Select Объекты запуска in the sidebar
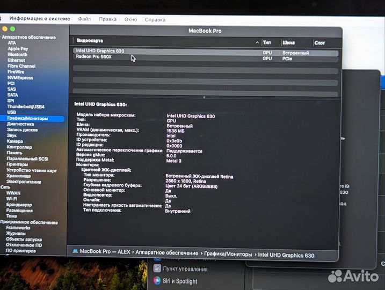Viewport: 385px width, 290px height. click(24, 239)
